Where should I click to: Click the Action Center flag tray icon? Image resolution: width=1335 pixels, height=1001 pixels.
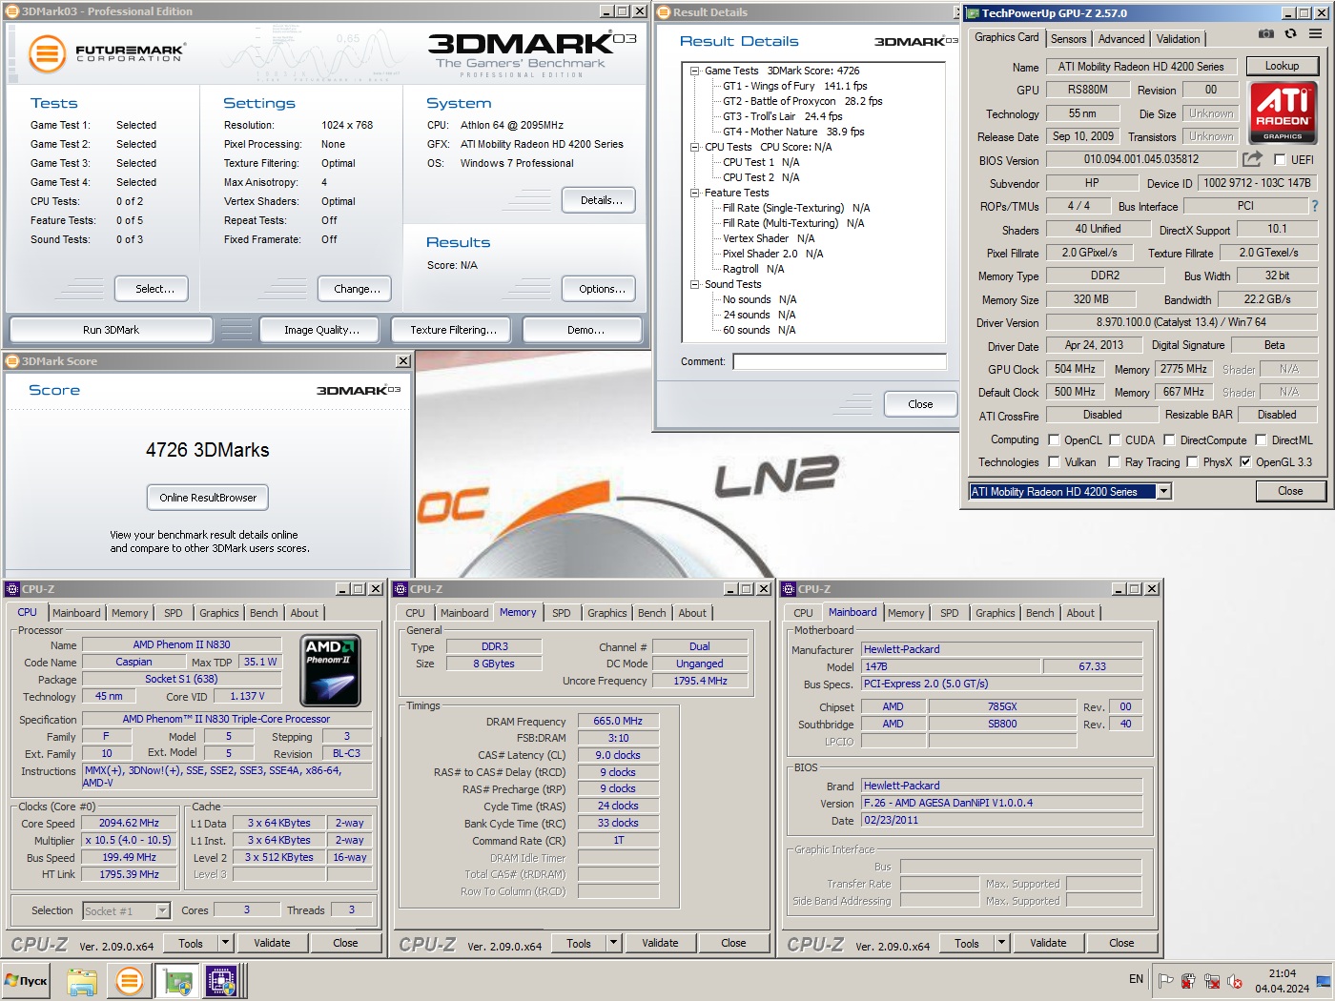pyautogui.click(x=1165, y=980)
